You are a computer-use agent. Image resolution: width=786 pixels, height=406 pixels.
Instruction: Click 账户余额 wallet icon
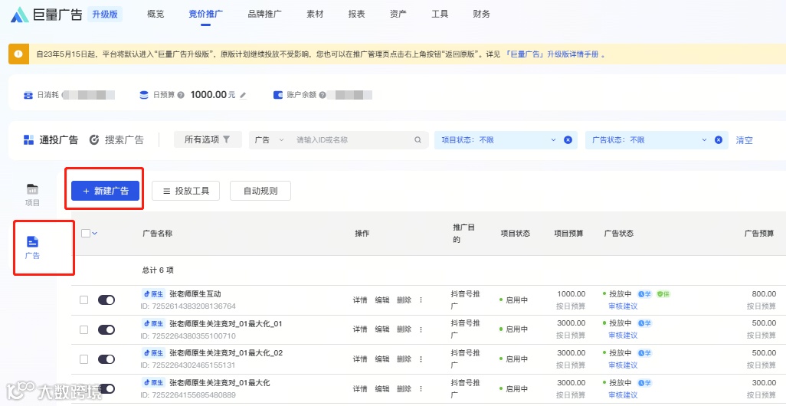tap(278, 95)
